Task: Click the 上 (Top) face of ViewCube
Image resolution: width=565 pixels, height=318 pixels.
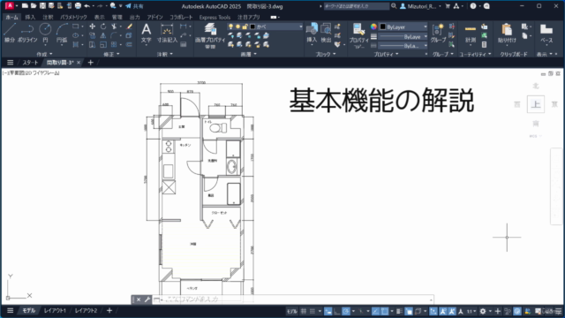Action: (536, 104)
